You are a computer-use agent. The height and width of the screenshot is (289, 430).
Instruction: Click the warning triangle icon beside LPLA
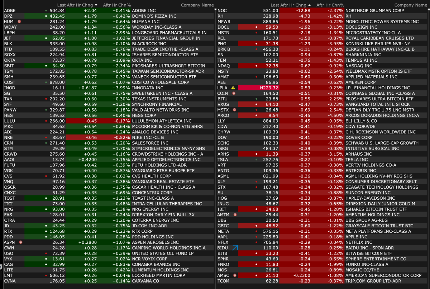coord(233,88)
